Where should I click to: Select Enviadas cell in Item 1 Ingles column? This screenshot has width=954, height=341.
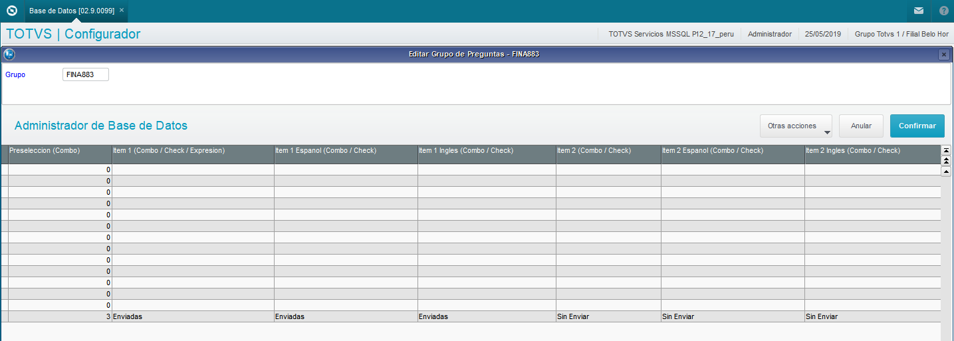pos(487,317)
